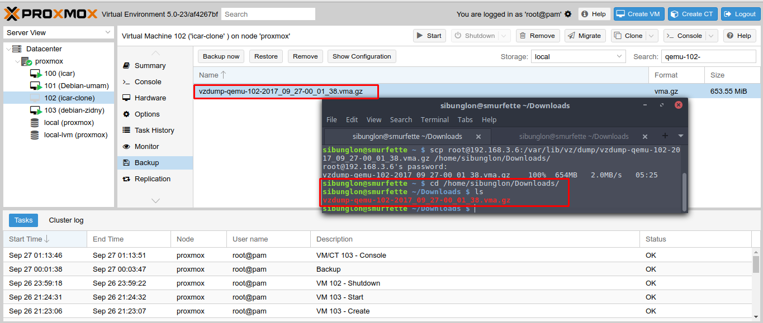Click the gear icon beside root@pam

[568, 14]
